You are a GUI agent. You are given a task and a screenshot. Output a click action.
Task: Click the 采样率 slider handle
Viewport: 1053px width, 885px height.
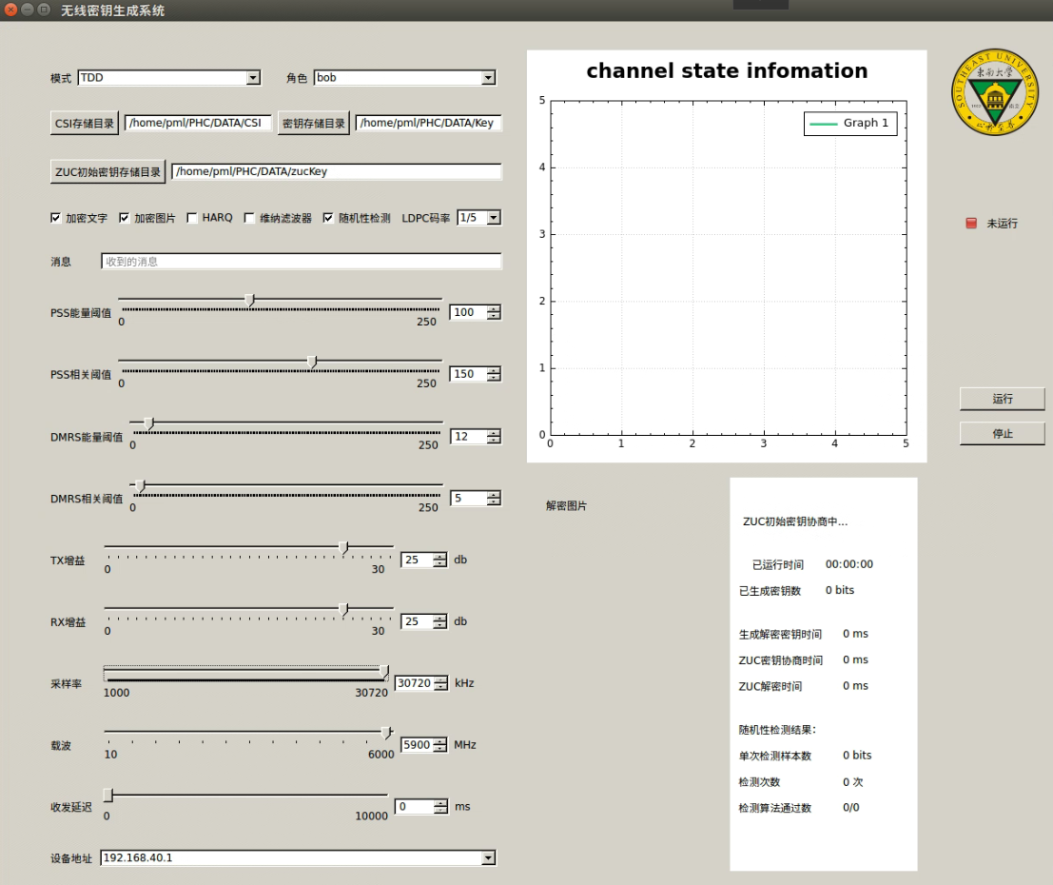(384, 671)
